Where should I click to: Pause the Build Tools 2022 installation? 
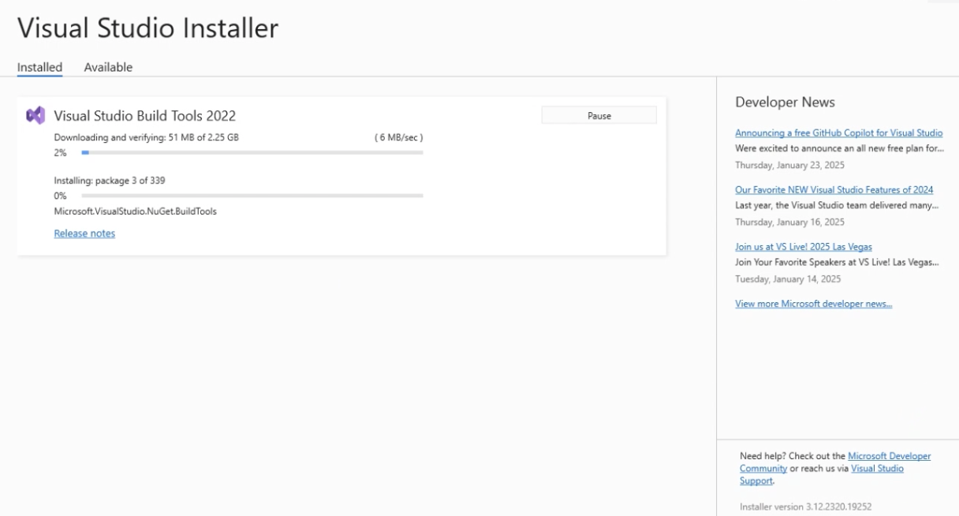pyautogui.click(x=599, y=115)
